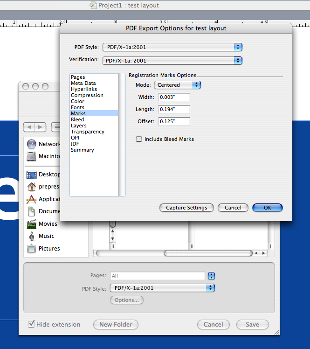Select Marks in the options list
310x349 pixels.
coord(94,113)
